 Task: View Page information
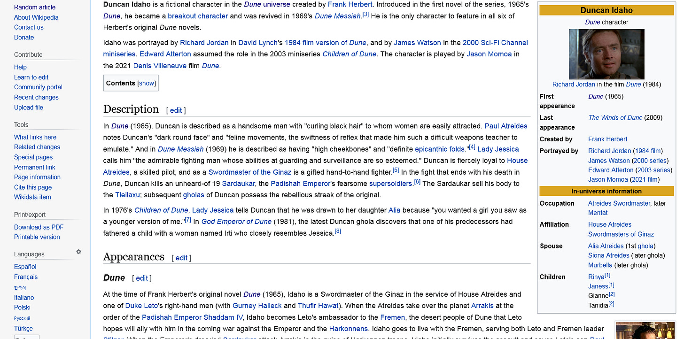(37, 177)
